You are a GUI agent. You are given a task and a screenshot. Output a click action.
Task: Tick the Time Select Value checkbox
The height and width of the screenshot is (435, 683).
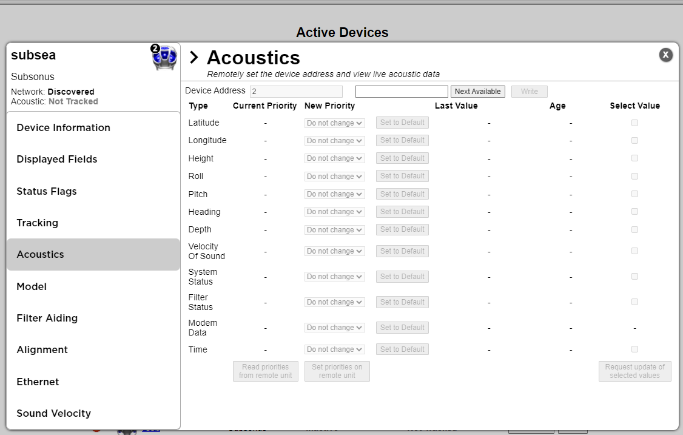[634, 349]
